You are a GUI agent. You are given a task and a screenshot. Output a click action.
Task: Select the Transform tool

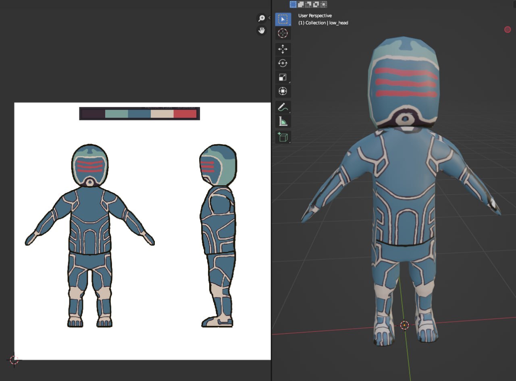283,91
